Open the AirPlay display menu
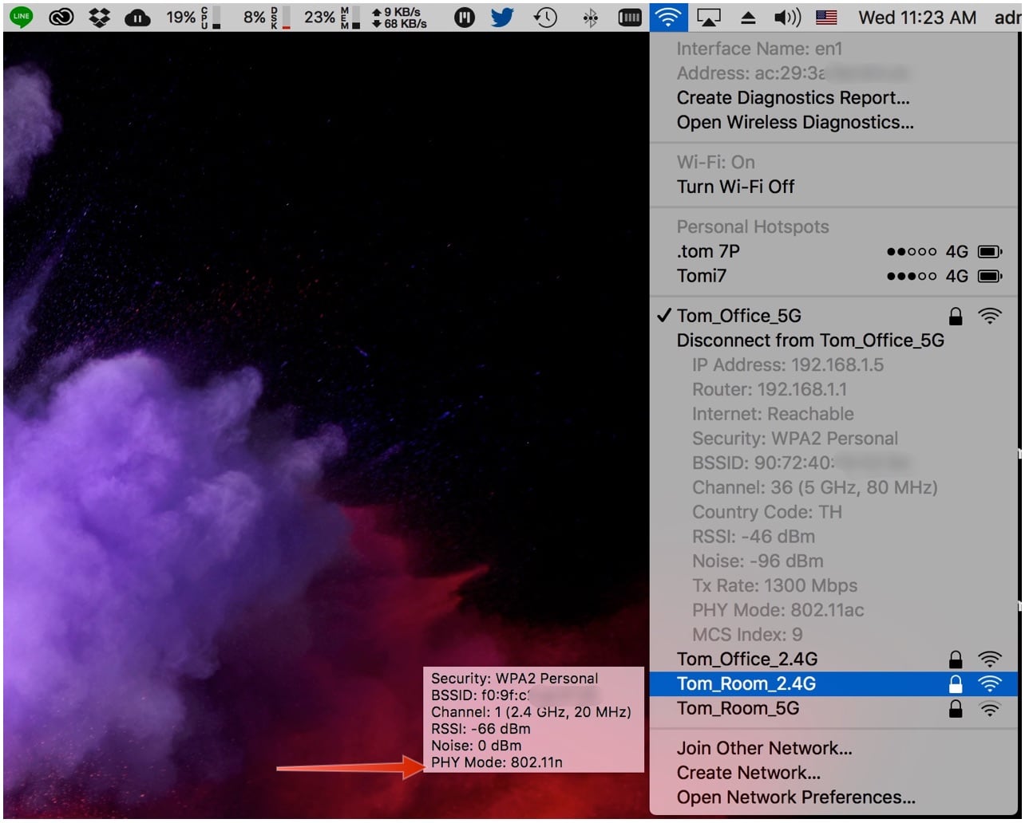This screenshot has height=823, width=1025. [709, 16]
